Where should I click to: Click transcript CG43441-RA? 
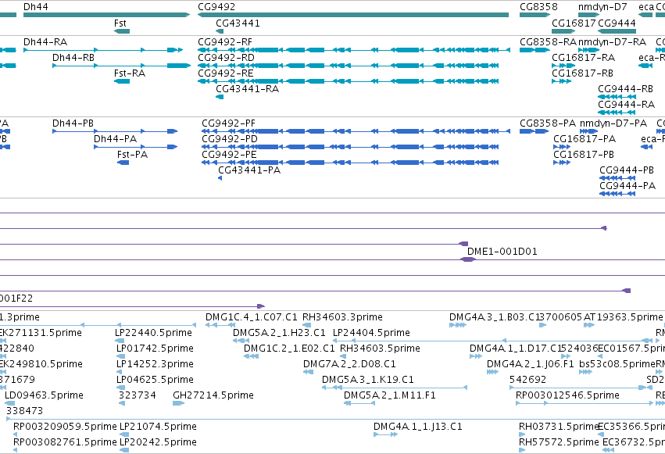pyautogui.click(x=220, y=97)
